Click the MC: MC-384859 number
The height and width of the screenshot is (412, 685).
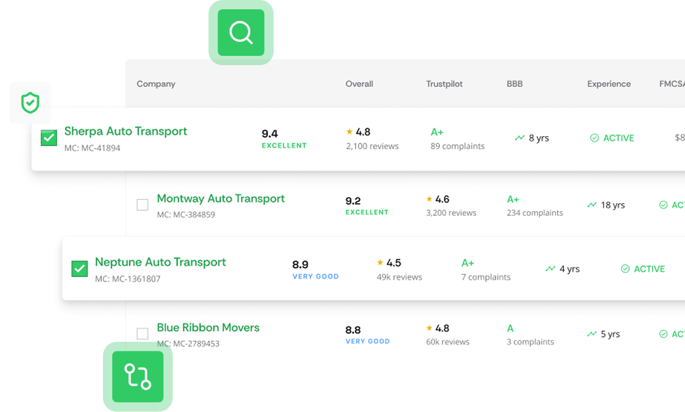pos(186,215)
